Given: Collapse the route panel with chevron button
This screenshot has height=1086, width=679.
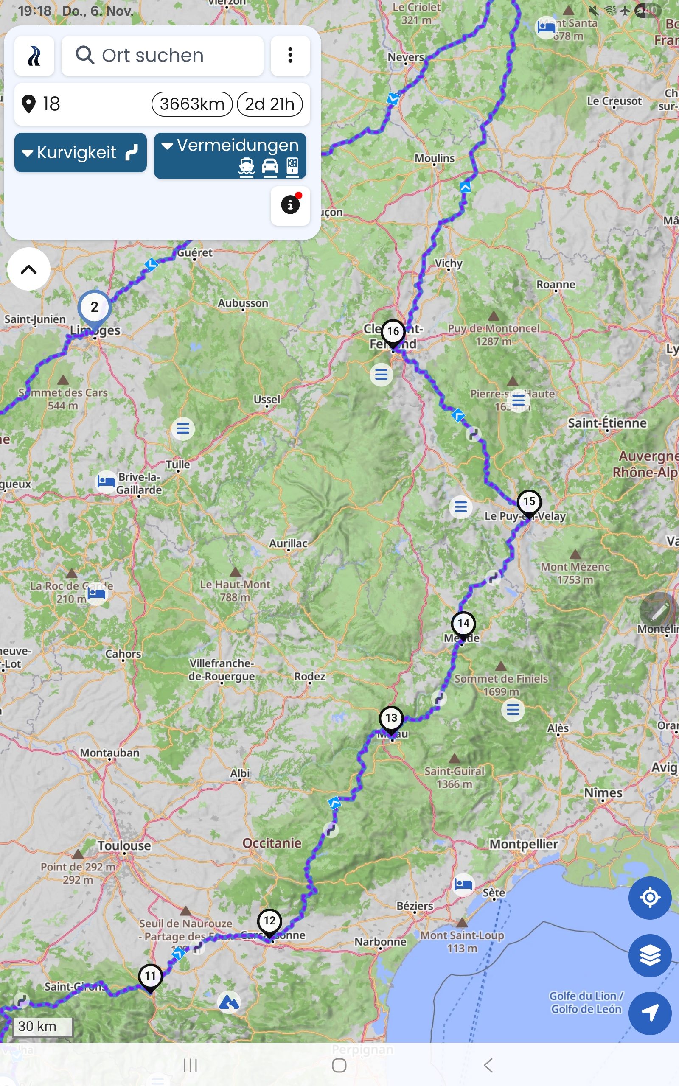Looking at the screenshot, I should (29, 269).
